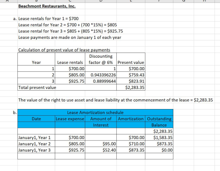The width and height of the screenshot is (220, 171).
Task: Click the Total present value label
Action: (x=37, y=87)
